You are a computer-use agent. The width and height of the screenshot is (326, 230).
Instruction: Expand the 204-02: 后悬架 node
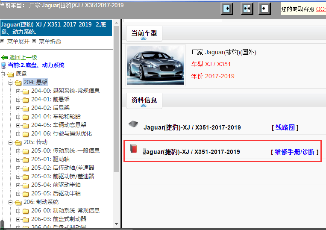[18, 108]
